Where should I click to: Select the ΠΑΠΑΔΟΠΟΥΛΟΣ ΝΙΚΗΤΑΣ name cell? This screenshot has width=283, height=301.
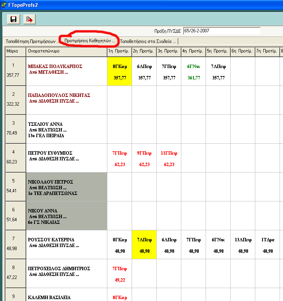(66, 100)
